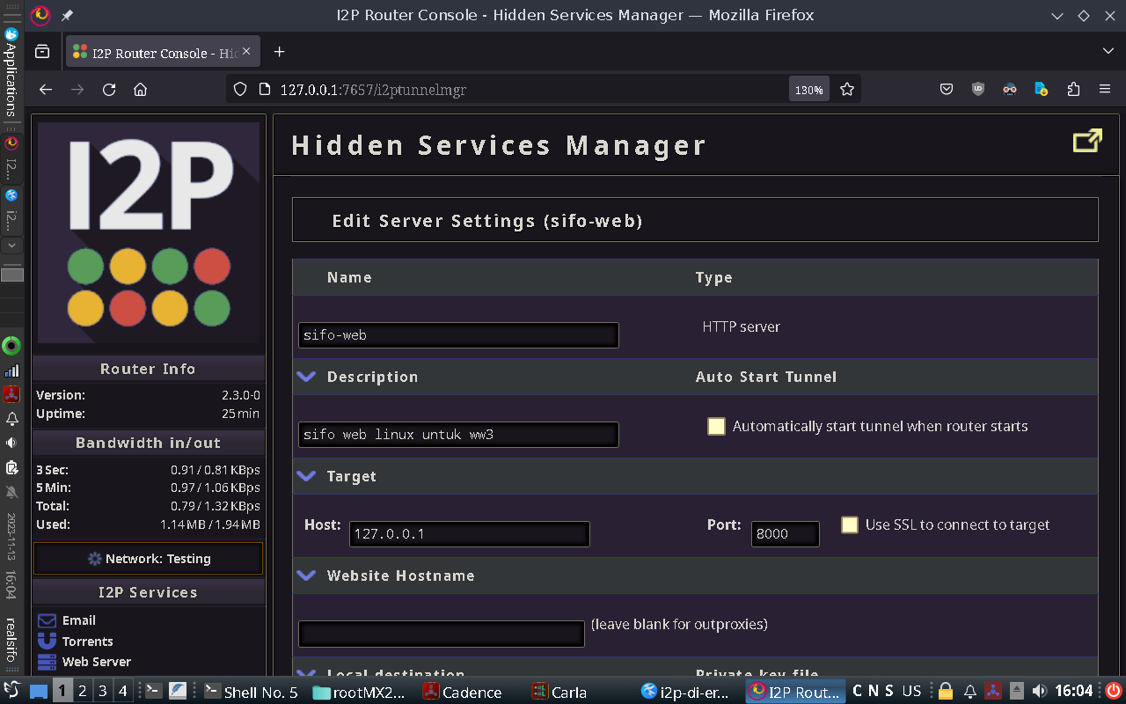Open the Email link in I2P Services
1126x704 pixels.
click(79, 620)
